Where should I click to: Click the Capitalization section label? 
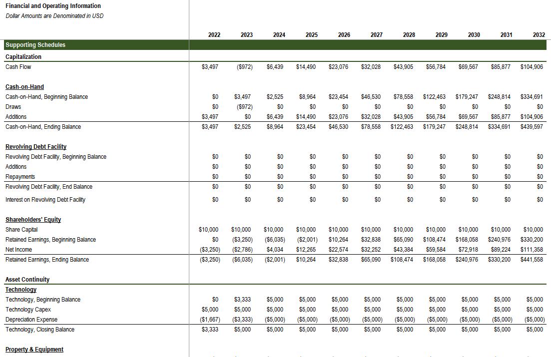click(x=23, y=57)
